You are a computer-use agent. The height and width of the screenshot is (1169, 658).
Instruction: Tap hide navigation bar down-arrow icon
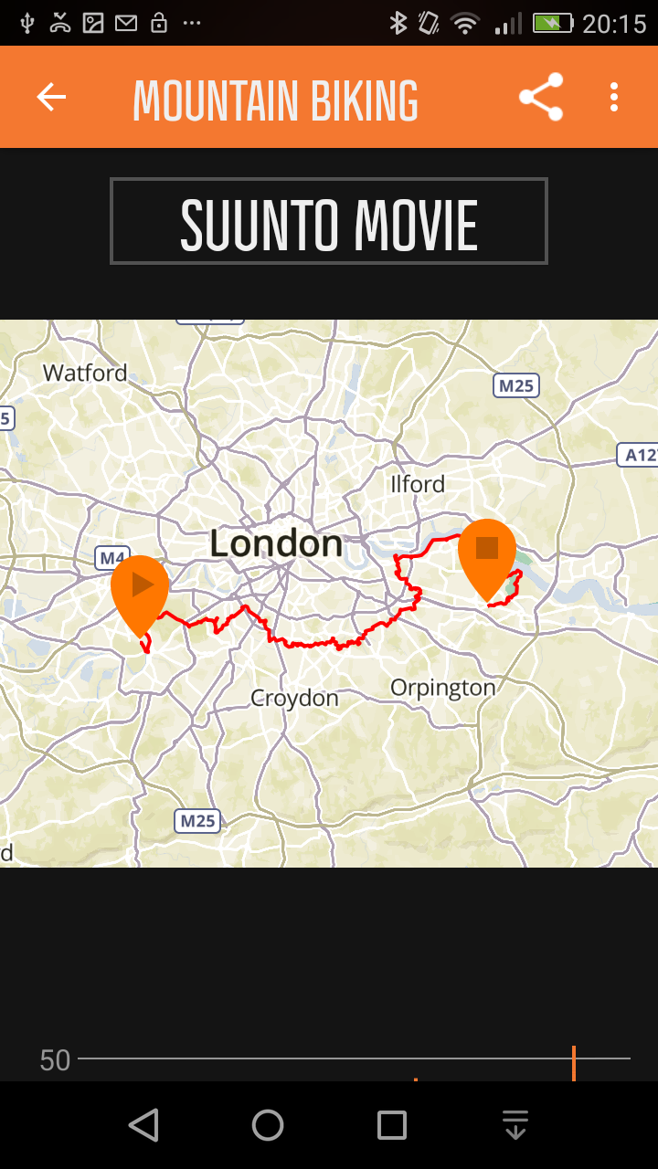coord(515,1125)
